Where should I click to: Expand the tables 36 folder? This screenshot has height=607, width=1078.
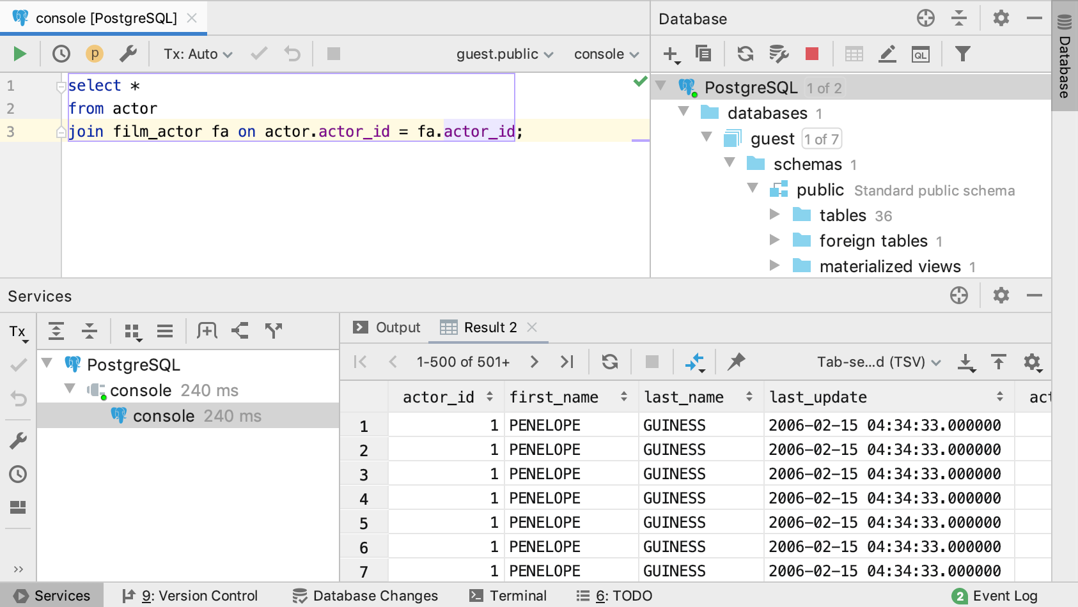point(774,214)
